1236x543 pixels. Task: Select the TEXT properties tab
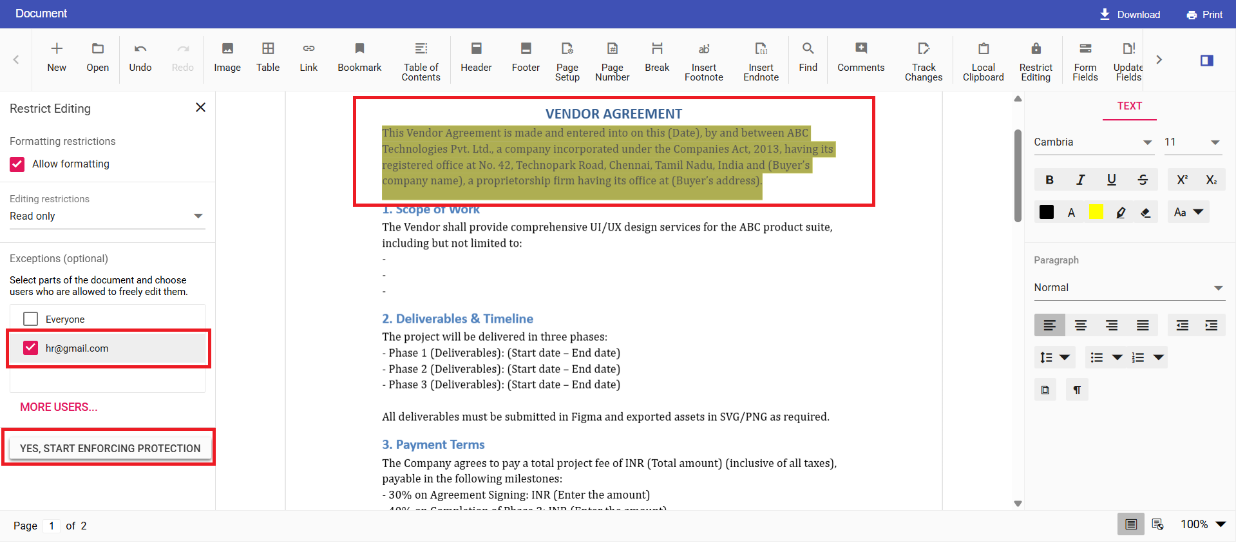pyautogui.click(x=1129, y=106)
